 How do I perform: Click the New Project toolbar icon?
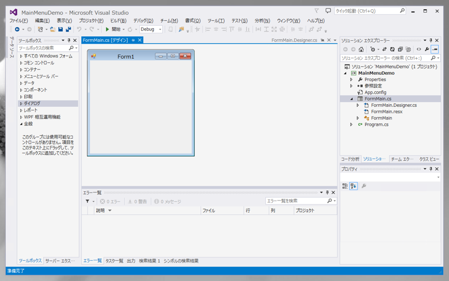coord(40,29)
